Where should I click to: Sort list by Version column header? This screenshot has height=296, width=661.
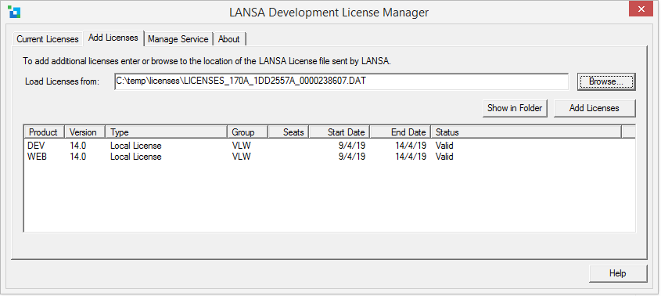pyautogui.click(x=84, y=132)
